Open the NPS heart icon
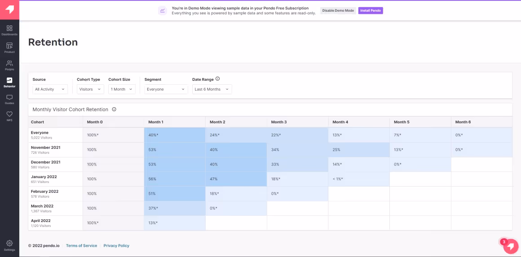This screenshot has height=257, width=521. coord(9,114)
